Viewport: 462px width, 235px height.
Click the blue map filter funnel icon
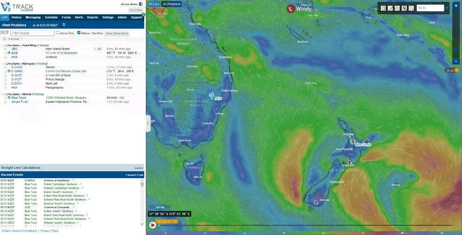point(447,8)
